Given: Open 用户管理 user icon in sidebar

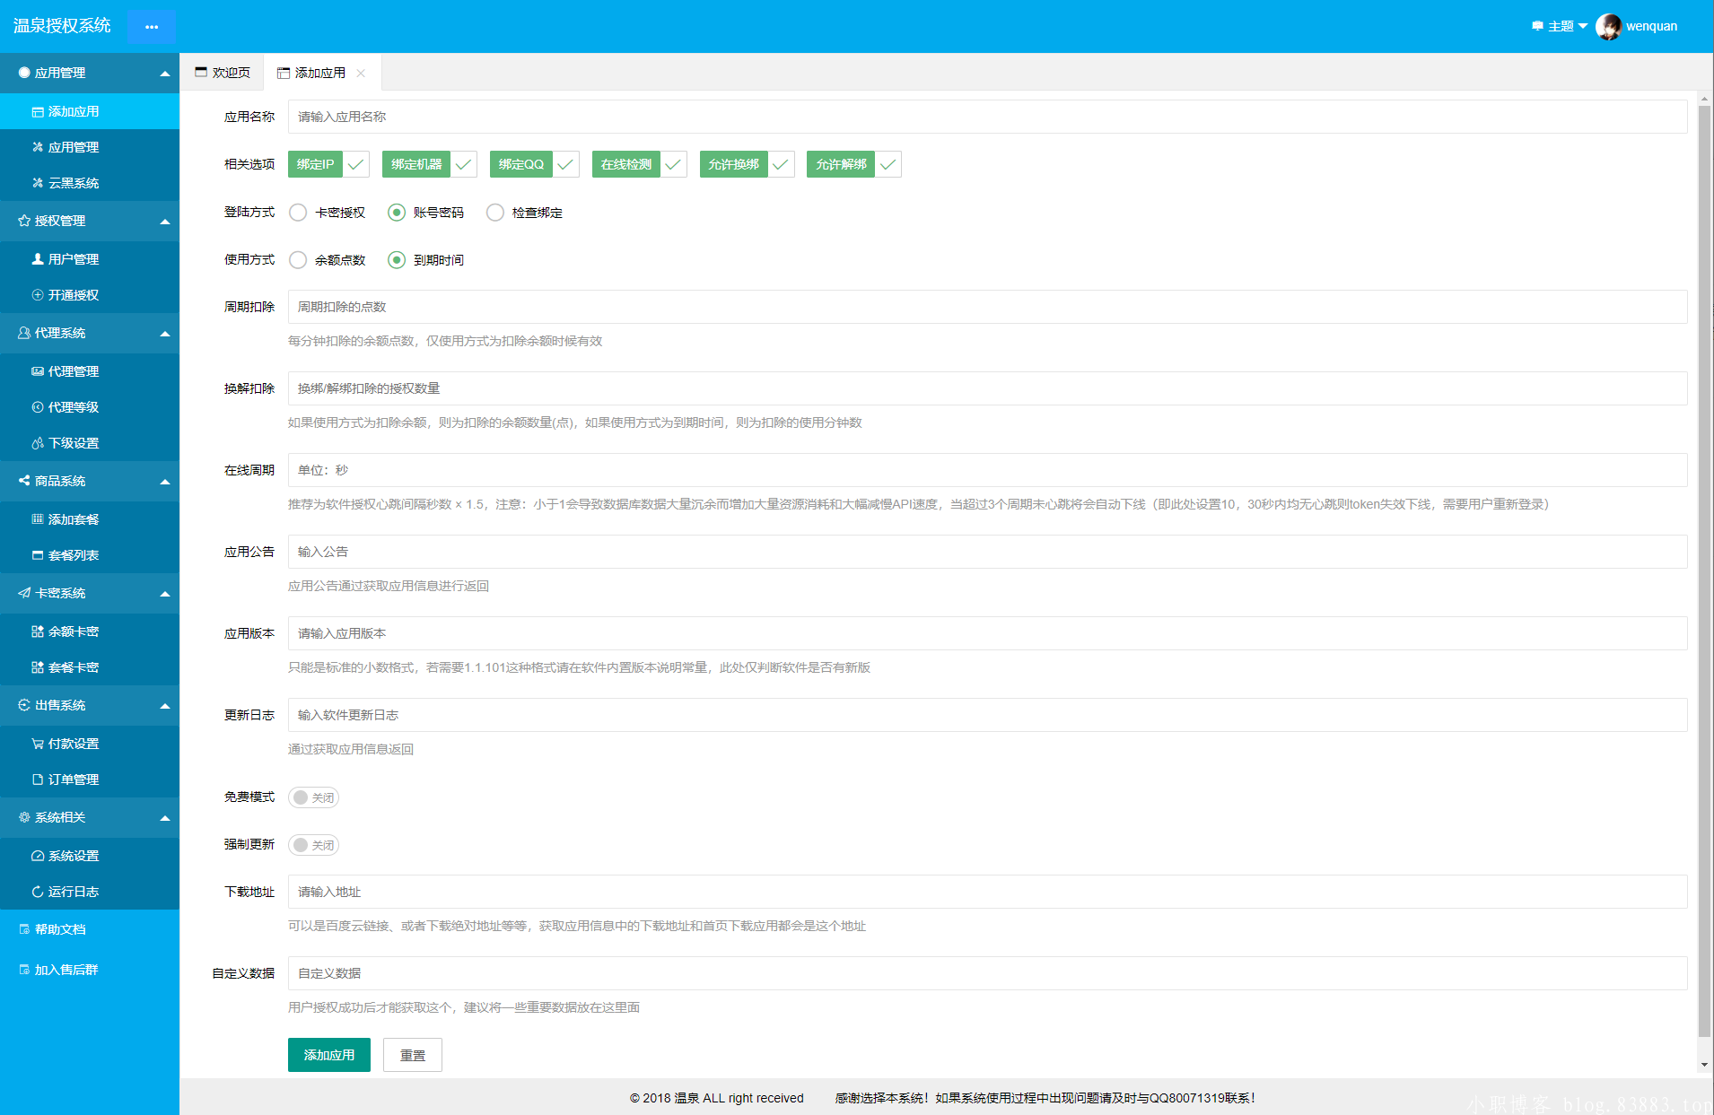Looking at the screenshot, I should tap(38, 259).
